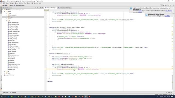Screen dimensions: 175x98
Task: Click the line separator CRLF status indicator
Action: 160,94
